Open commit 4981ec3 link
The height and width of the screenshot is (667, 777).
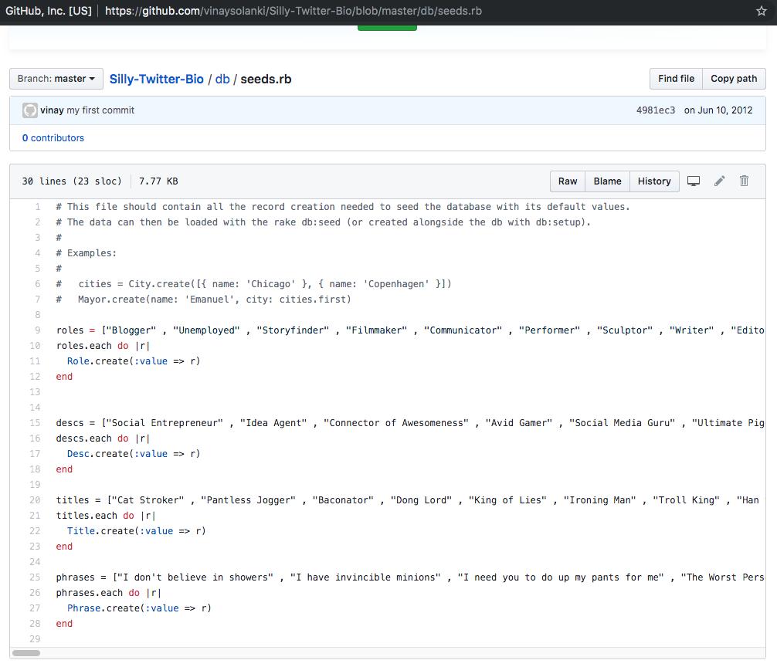coord(656,110)
